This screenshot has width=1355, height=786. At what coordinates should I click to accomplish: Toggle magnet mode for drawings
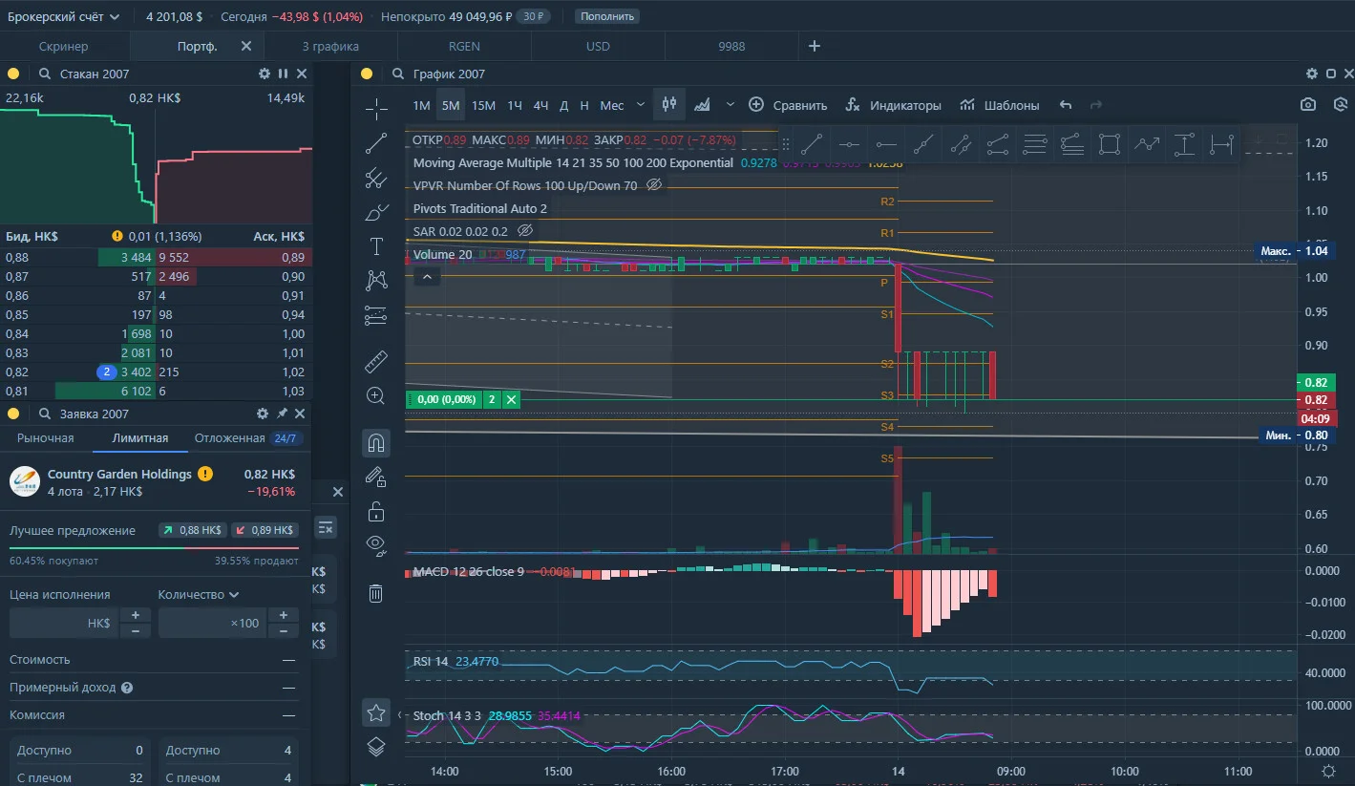click(376, 443)
